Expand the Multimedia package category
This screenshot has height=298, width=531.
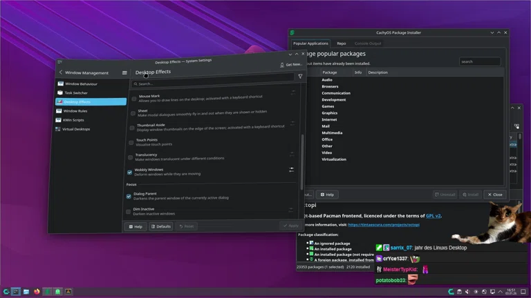332,133
